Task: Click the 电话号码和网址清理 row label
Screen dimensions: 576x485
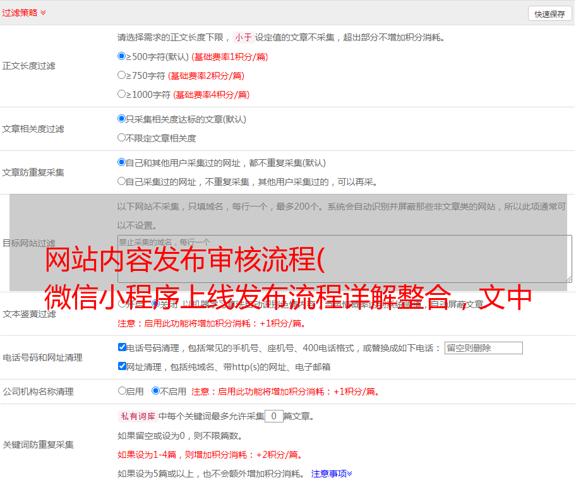Action: (x=42, y=357)
